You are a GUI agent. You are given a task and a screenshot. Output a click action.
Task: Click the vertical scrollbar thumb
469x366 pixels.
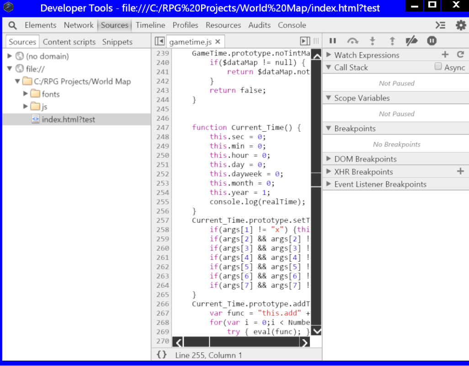coord(316,179)
